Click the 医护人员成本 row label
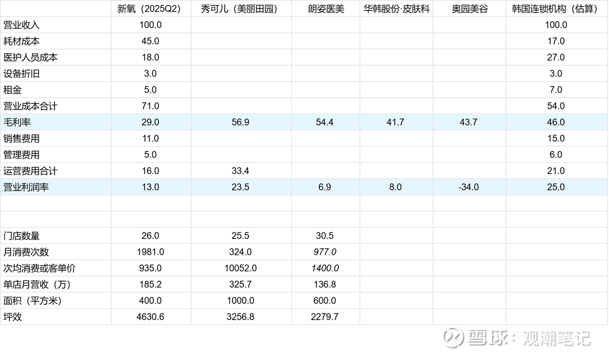Viewport: 609px width, 357px height. click(x=30, y=57)
